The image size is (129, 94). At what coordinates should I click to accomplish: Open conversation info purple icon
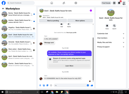91,11
